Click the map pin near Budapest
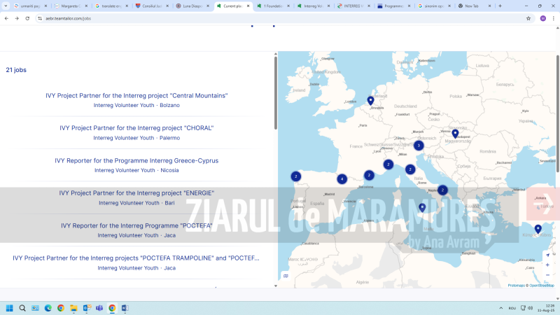 (455, 134)
